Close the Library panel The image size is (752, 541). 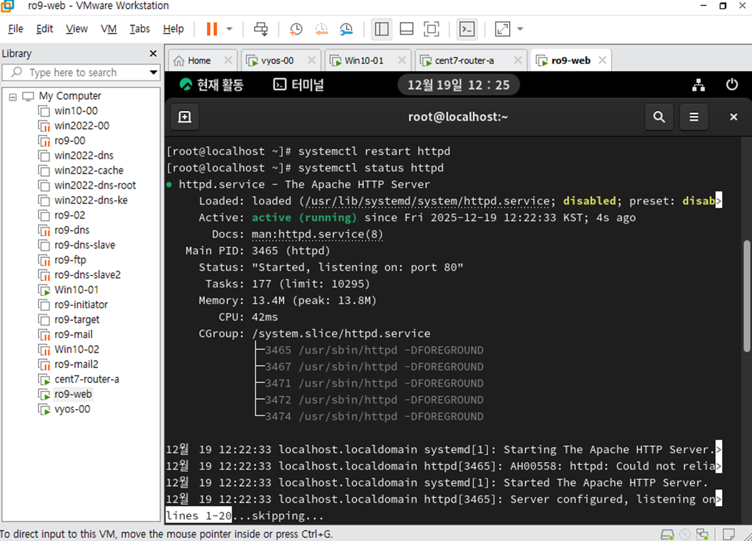153,54
